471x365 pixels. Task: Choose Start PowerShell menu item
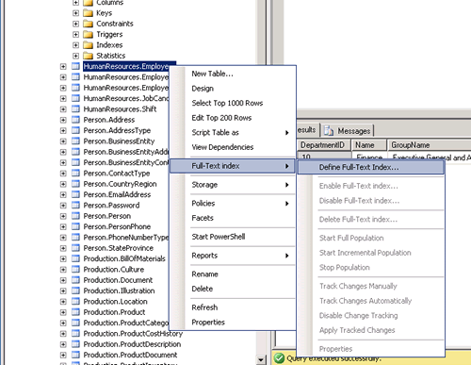coord(233,237)
